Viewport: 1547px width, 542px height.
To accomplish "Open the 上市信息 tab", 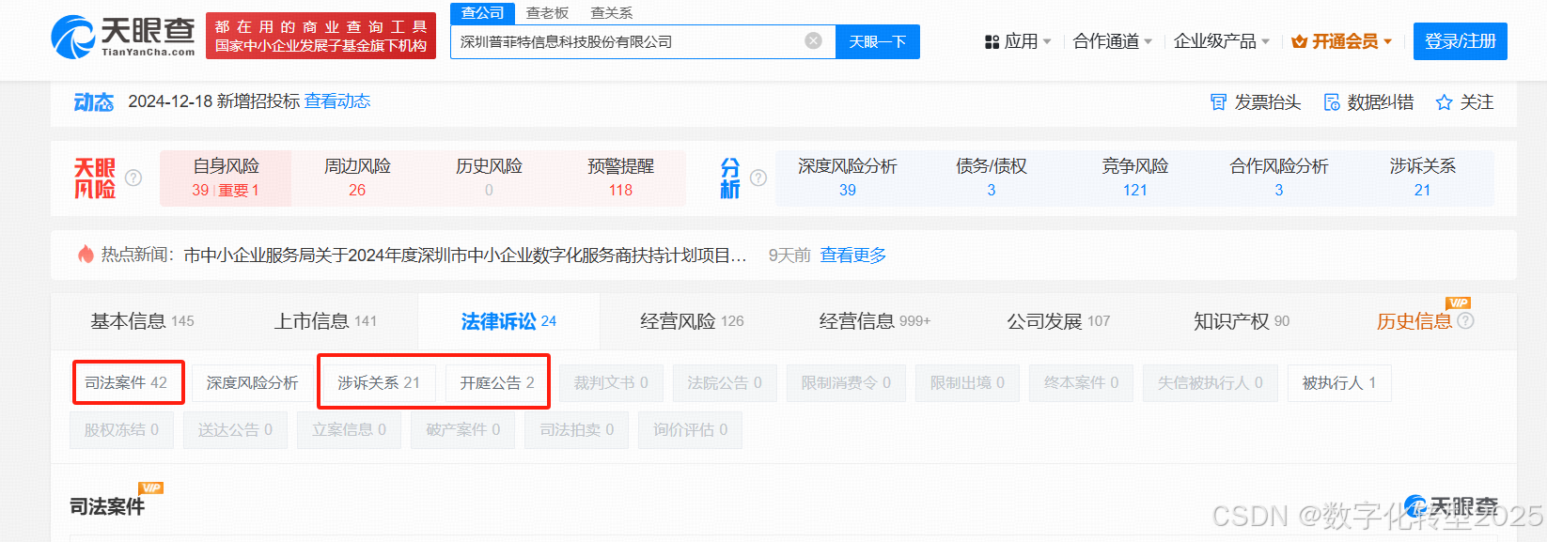I will [325, 321].
